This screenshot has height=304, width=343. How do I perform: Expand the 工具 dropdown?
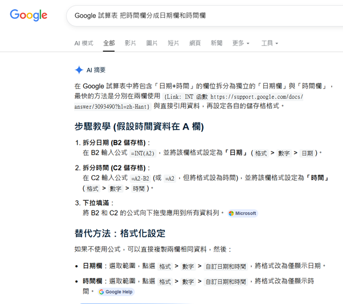(x=269, y=43)
